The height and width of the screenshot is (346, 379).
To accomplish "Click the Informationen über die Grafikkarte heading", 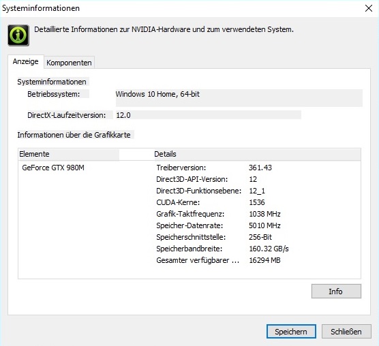I will (74, 135).
